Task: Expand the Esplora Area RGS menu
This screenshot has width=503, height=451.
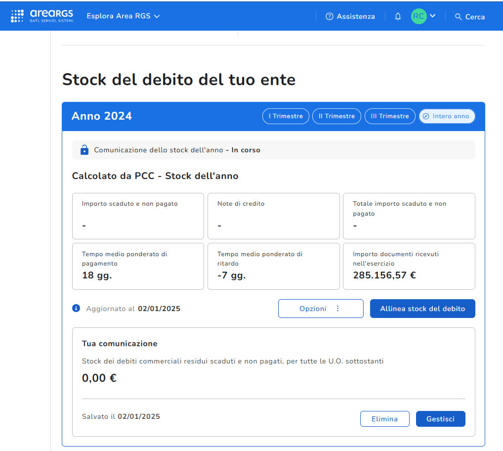Action: (123, 16)
